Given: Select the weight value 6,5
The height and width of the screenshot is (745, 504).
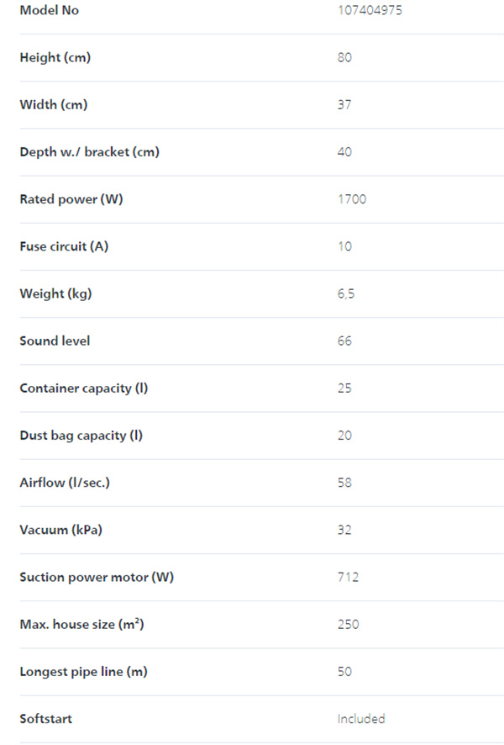Looking at the screenshot, I should tap(346, 293).
